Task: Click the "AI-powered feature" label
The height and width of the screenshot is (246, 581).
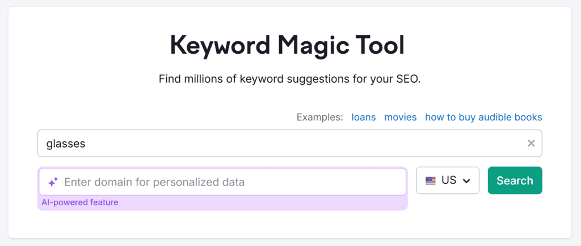Action: [80, 202]
